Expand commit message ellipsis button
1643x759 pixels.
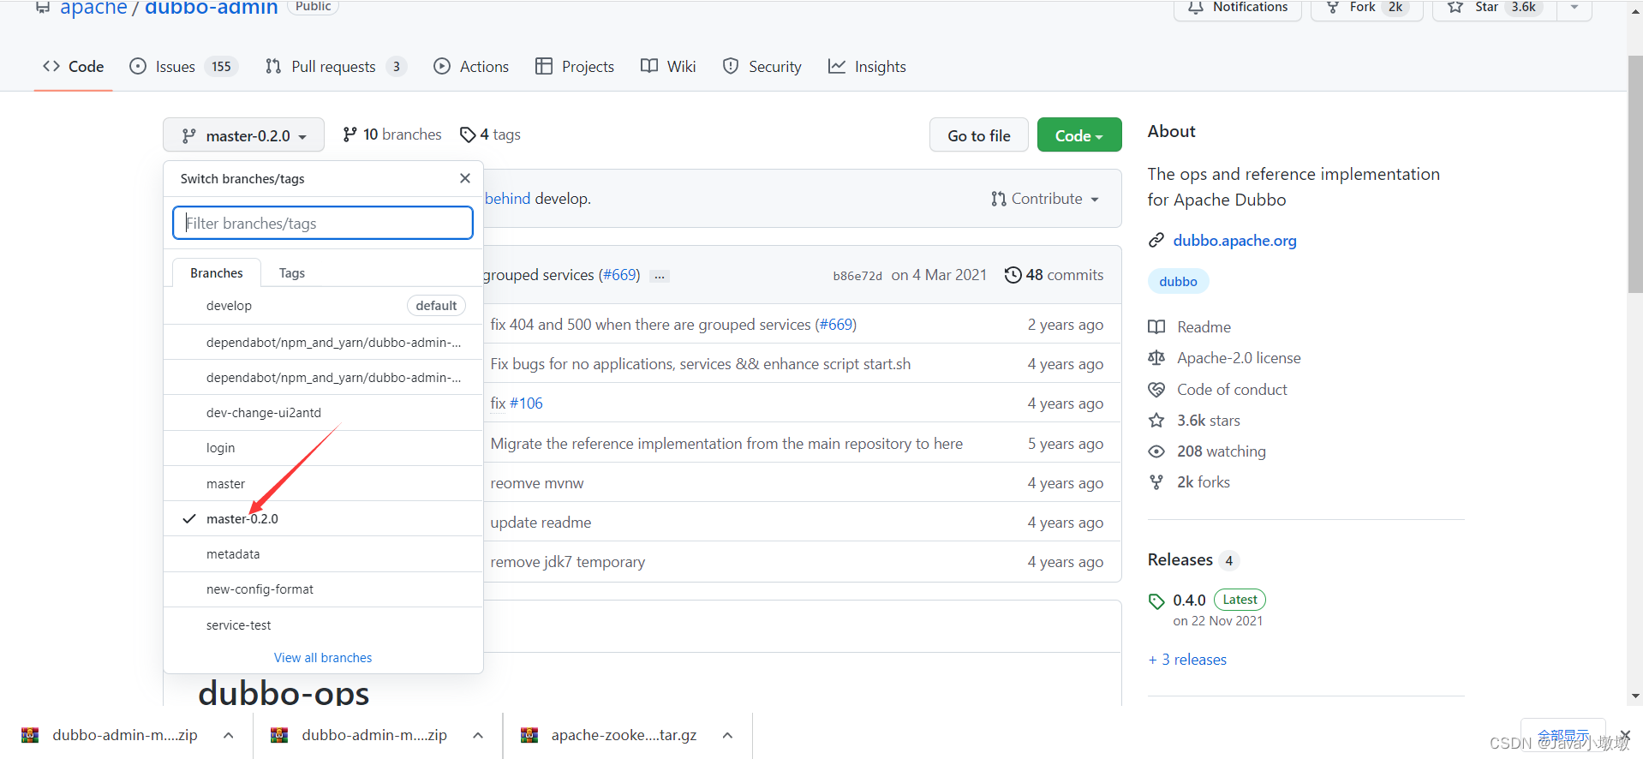click(x=660, y=277)
